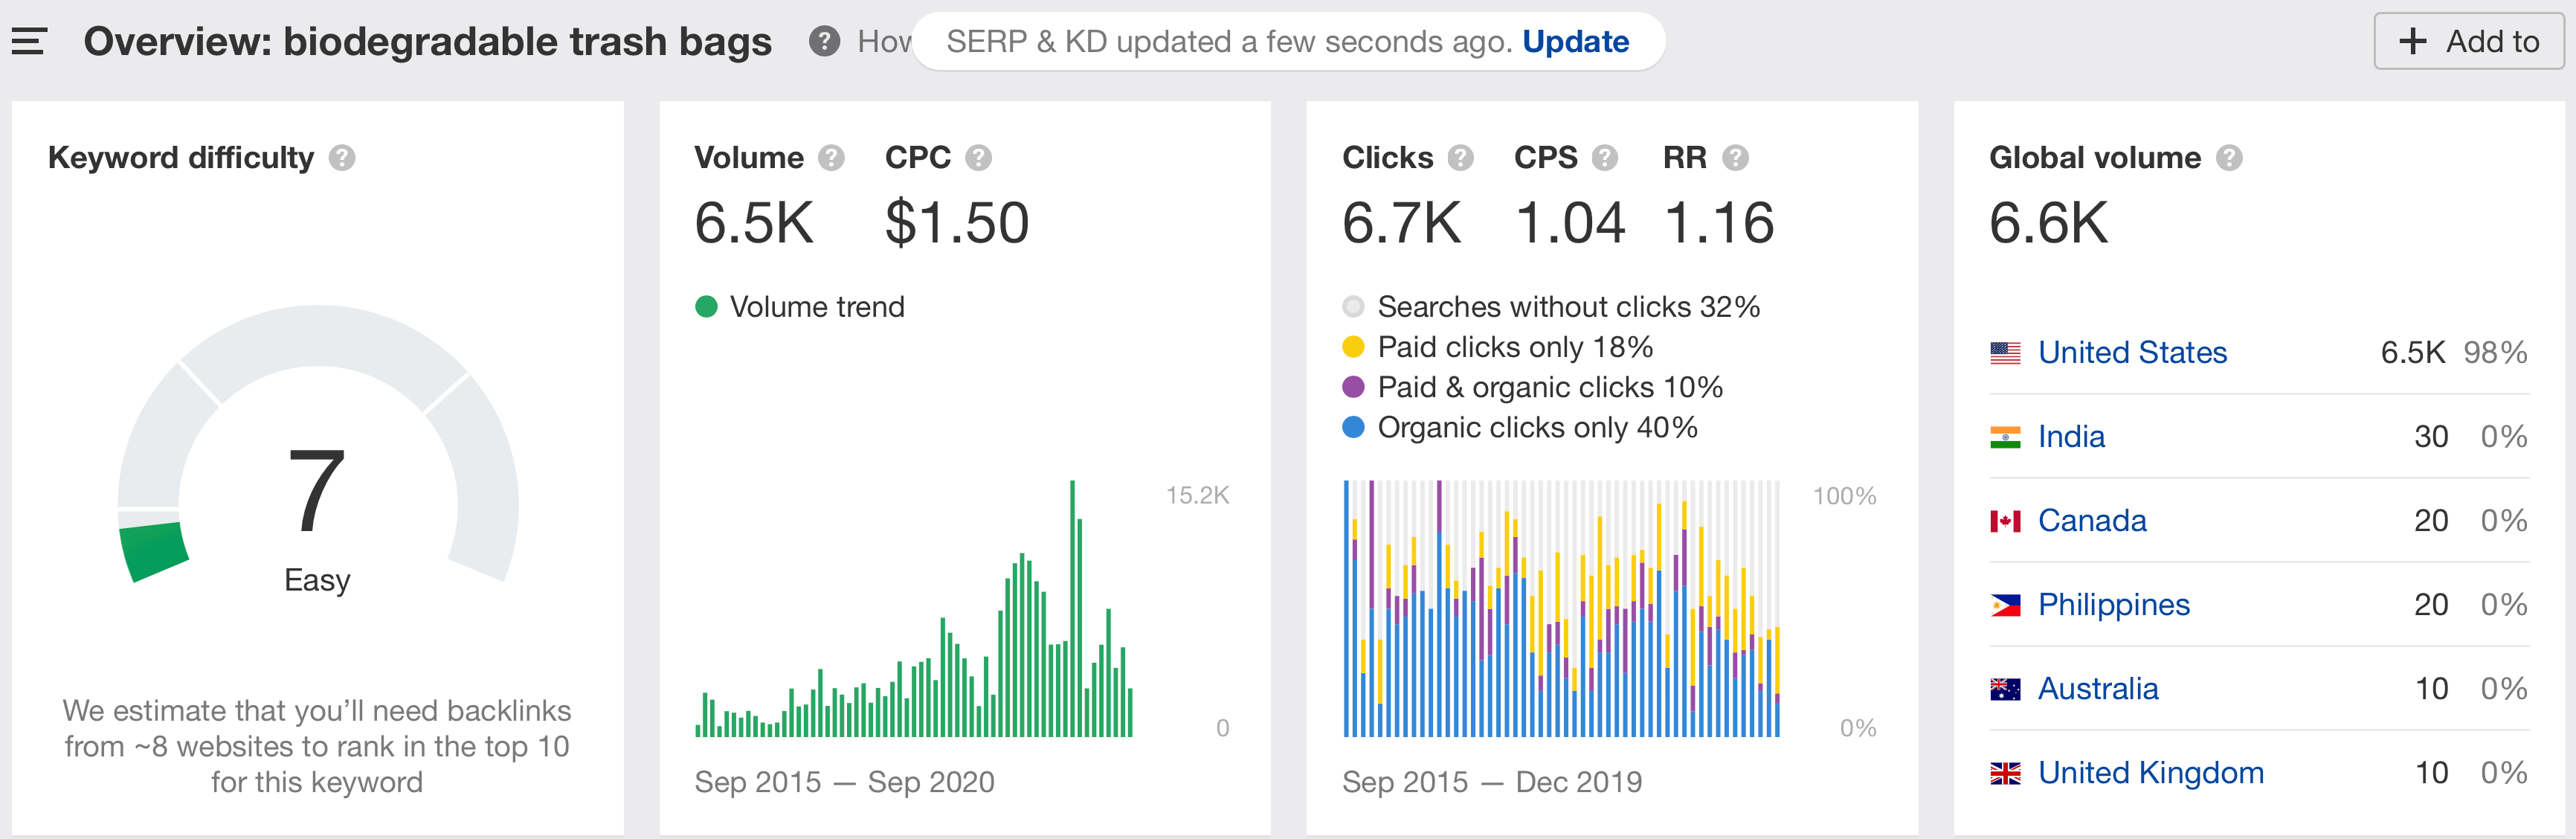Click the Organic clicks only legend item
This screenshot has height=839, width=2576.
click(1536, 427)
